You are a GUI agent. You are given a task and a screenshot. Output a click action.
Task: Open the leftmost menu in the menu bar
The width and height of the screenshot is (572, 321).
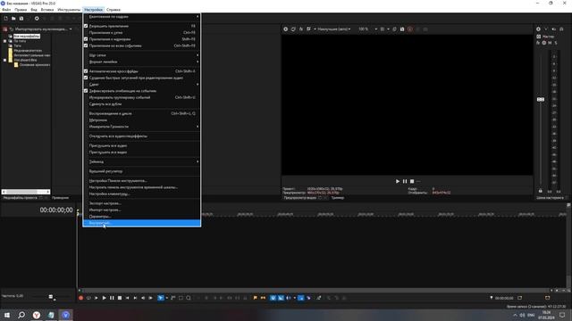pos(6,10)
